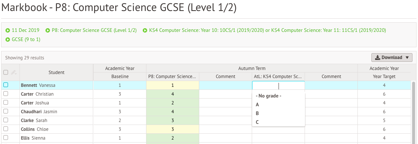Click the pencil edit icon in header

click(x=14, y=73)
